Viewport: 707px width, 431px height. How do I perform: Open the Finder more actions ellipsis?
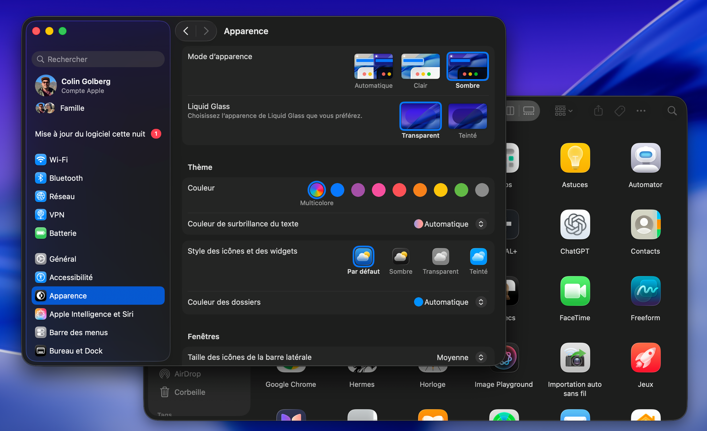tap(641, 110)
